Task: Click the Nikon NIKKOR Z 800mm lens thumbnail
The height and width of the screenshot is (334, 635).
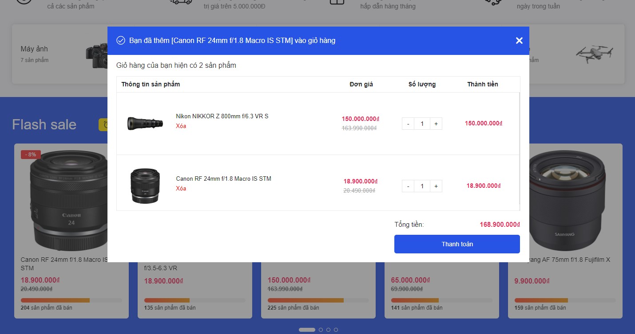Action: pos(145,123)
